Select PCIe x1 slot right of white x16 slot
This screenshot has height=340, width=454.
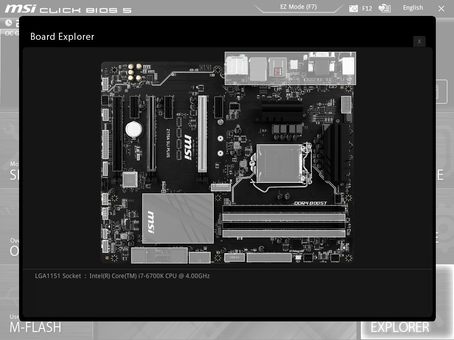point(219,107)
